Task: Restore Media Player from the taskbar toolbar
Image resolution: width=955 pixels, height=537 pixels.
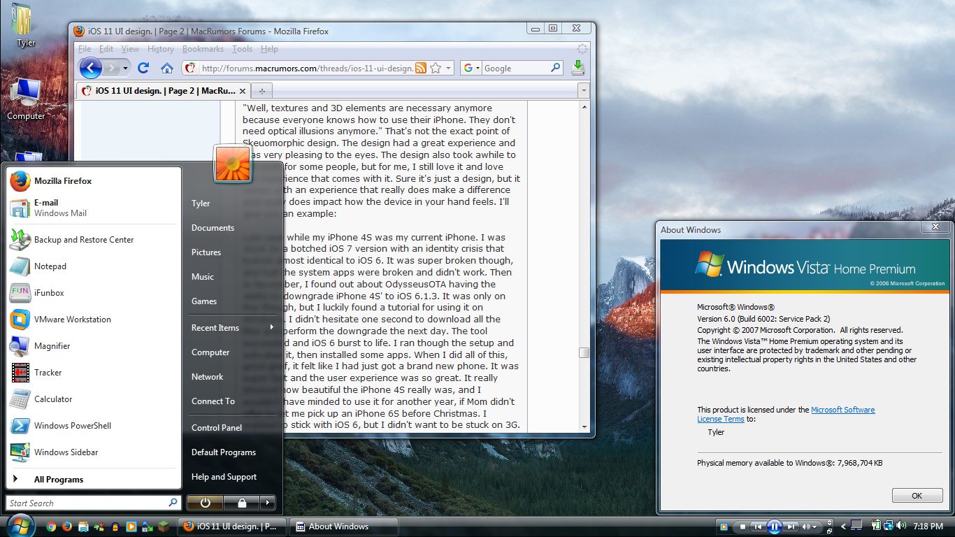Action: pos(829,531)
